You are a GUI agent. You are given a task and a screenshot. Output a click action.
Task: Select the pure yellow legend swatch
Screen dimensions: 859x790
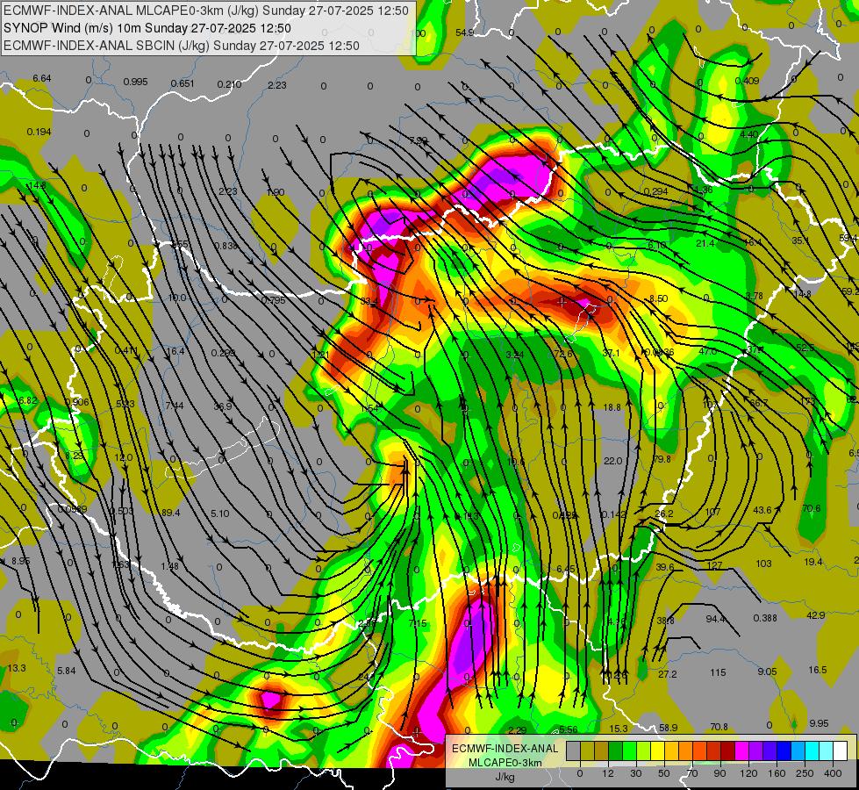click(x=658, y=750)
